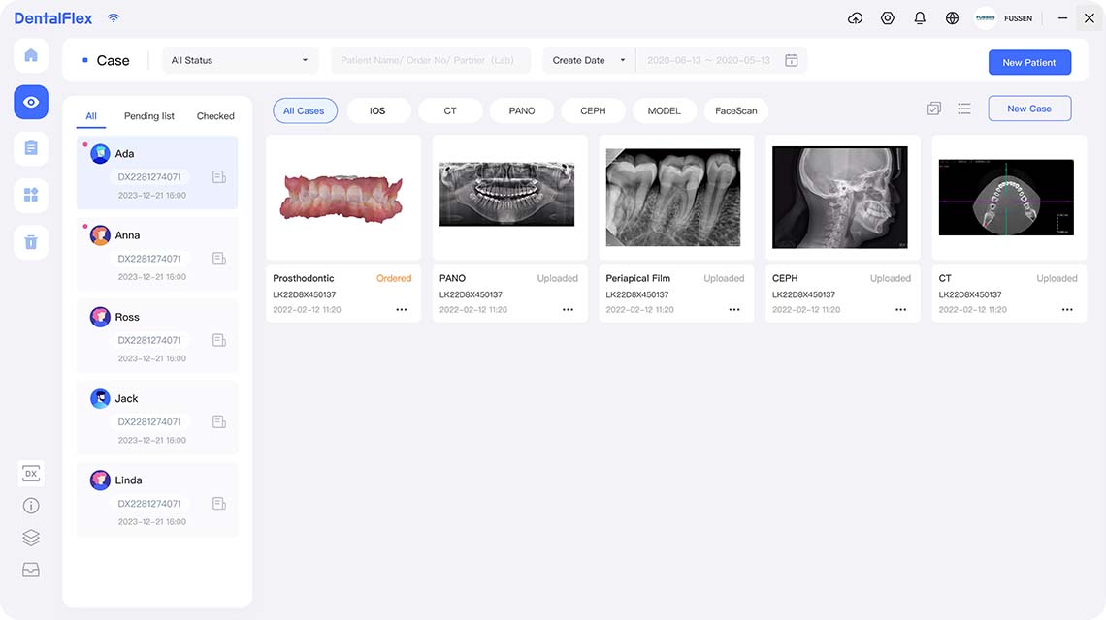Open the apps grid sidebar icon
The width and height of the screenshot is (1106, 620).
31,195
